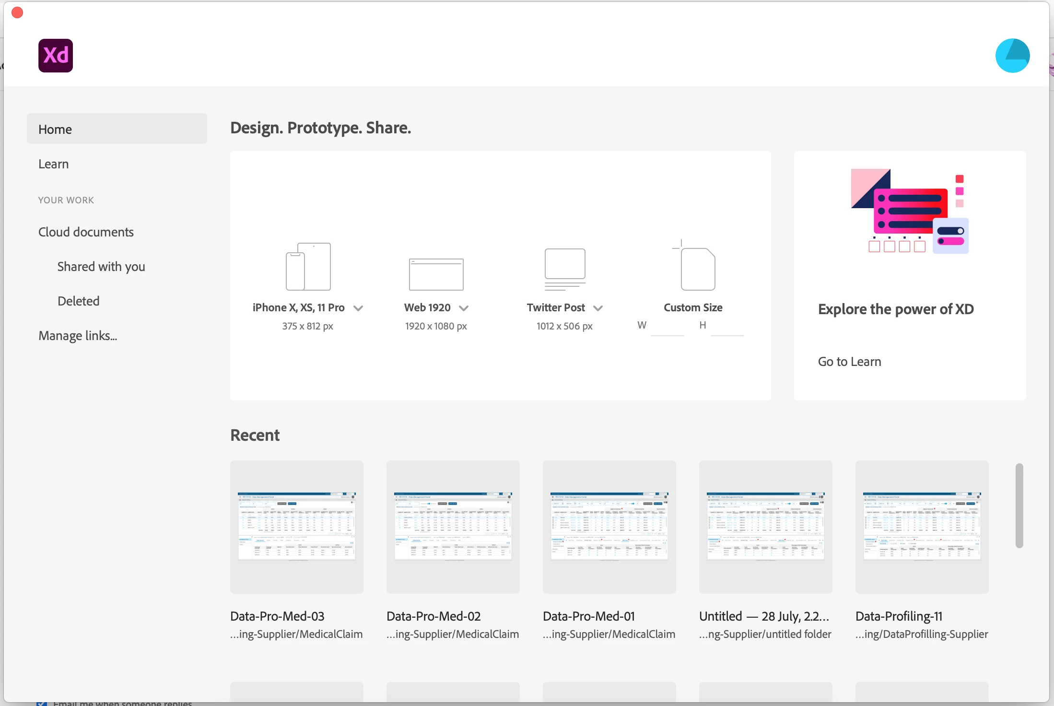Open the Data-Pro-Med-03 recent file thumbnail
Image resolution: width=1054 pixels, height=706 pixels.
(x=297, y=527)
